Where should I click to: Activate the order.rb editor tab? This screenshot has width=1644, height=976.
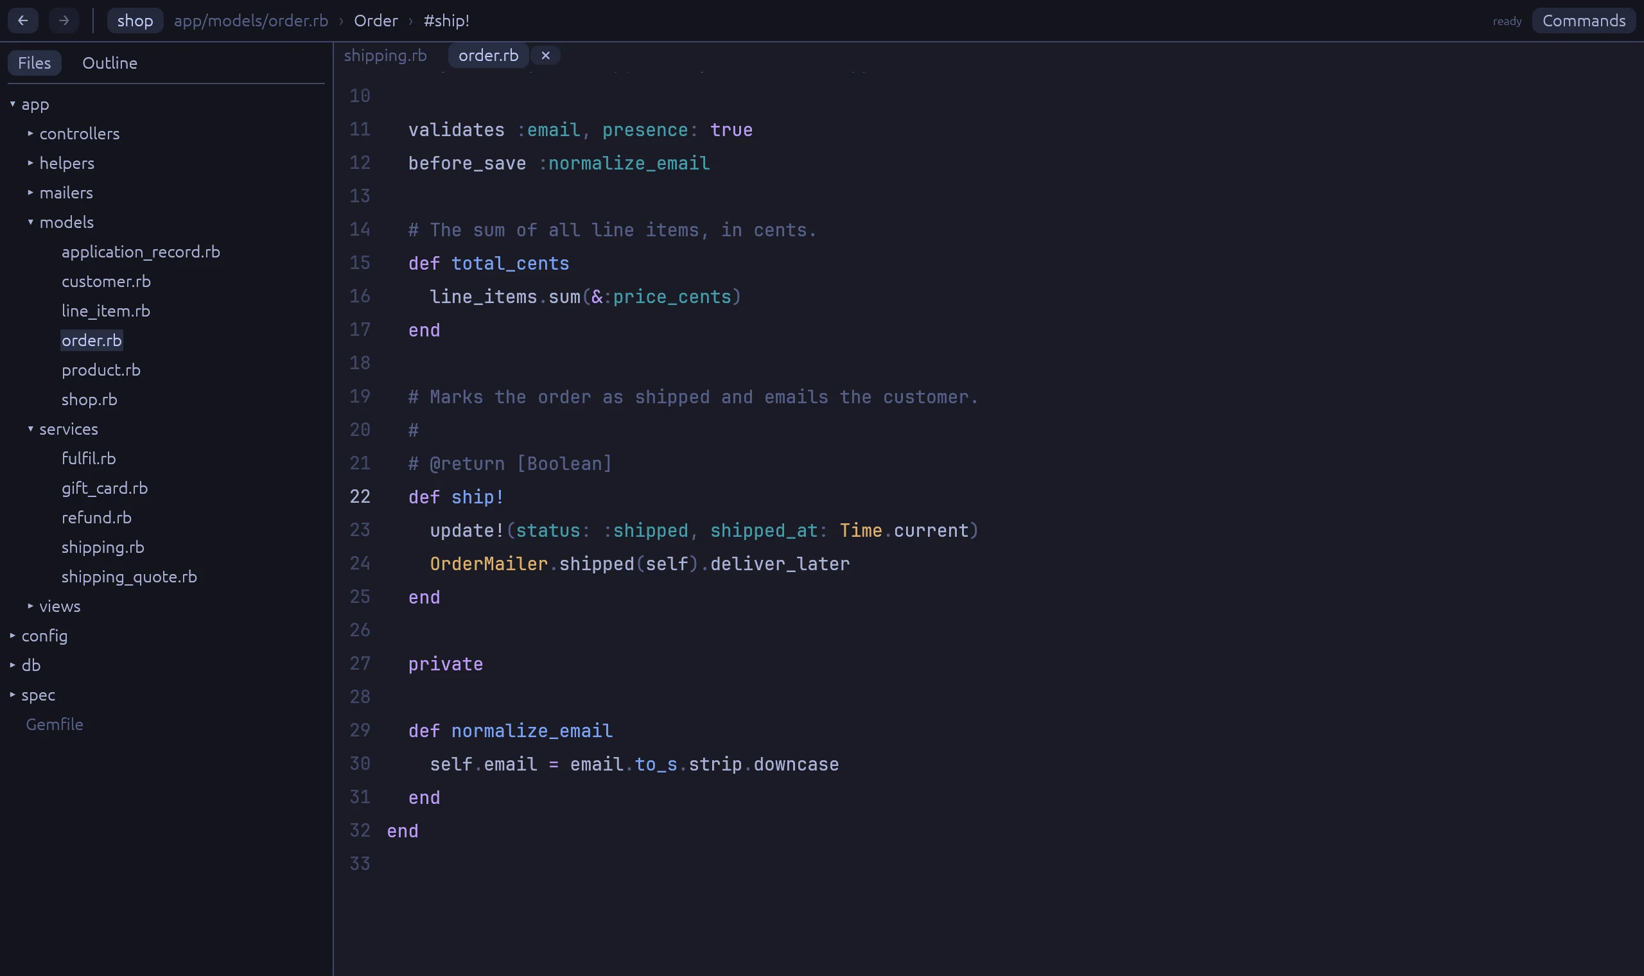point(488,55)
